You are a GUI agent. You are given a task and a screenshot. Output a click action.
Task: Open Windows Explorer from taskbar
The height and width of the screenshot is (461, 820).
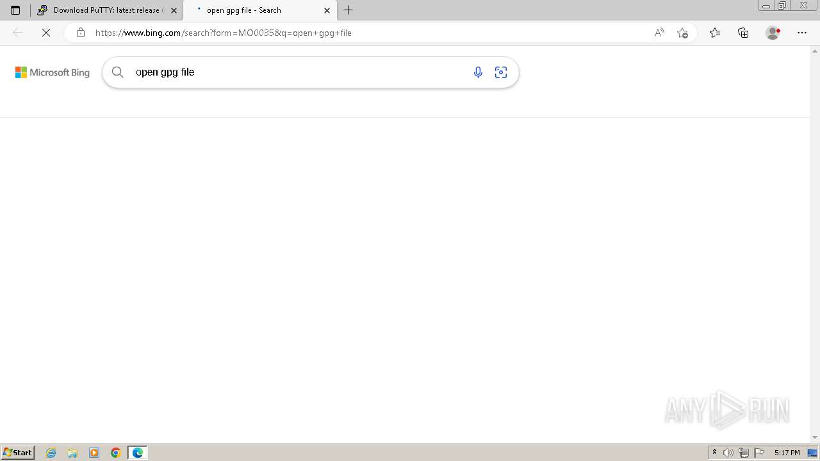(72, 453)
